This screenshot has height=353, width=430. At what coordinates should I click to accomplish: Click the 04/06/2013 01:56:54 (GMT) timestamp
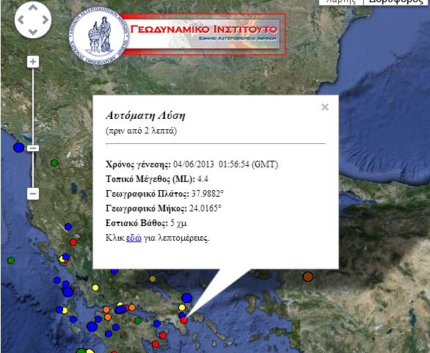[226, 164]
